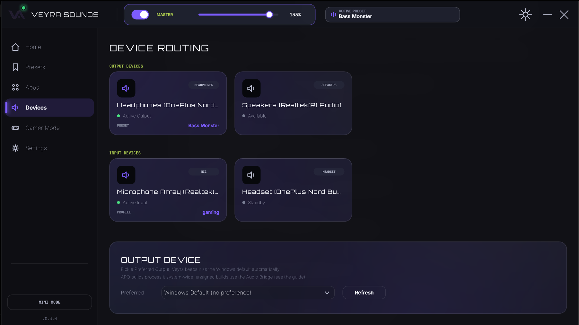Click the Active Preset equalizer bars icon
This screenshot has height=325, width=579.
[333, 15]
